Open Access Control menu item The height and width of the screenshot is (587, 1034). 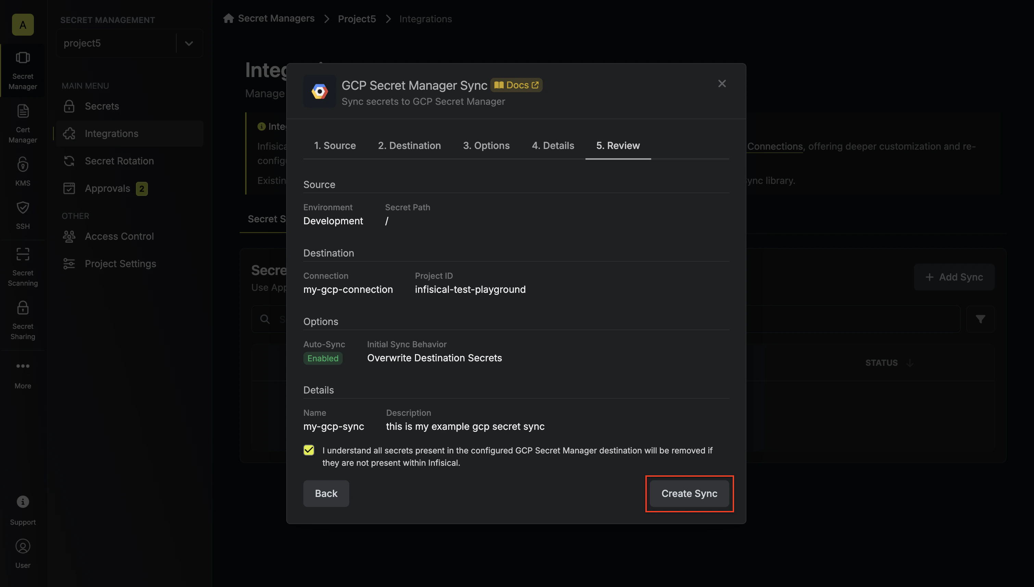point(130,236)
